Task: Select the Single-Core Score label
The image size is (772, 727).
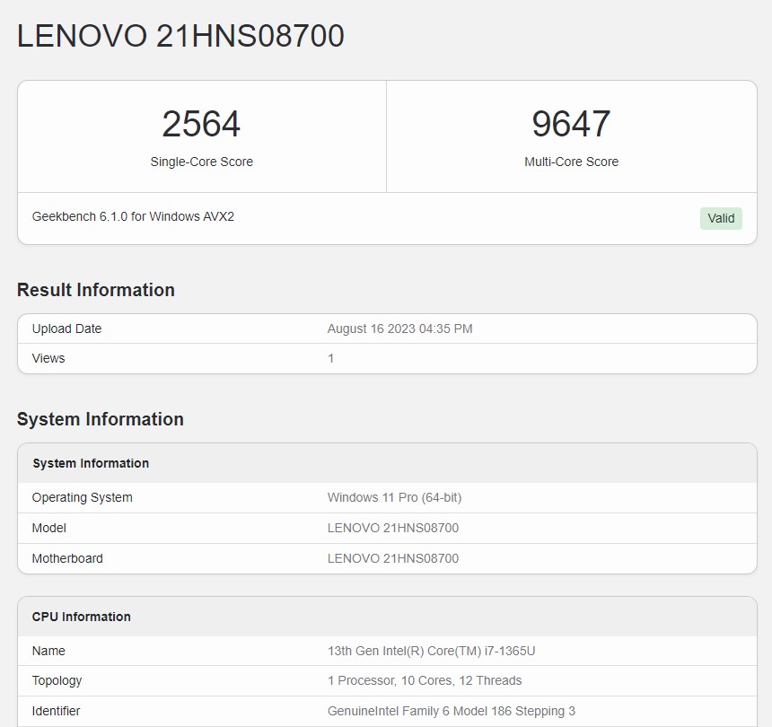Action: tap(201, 162)
